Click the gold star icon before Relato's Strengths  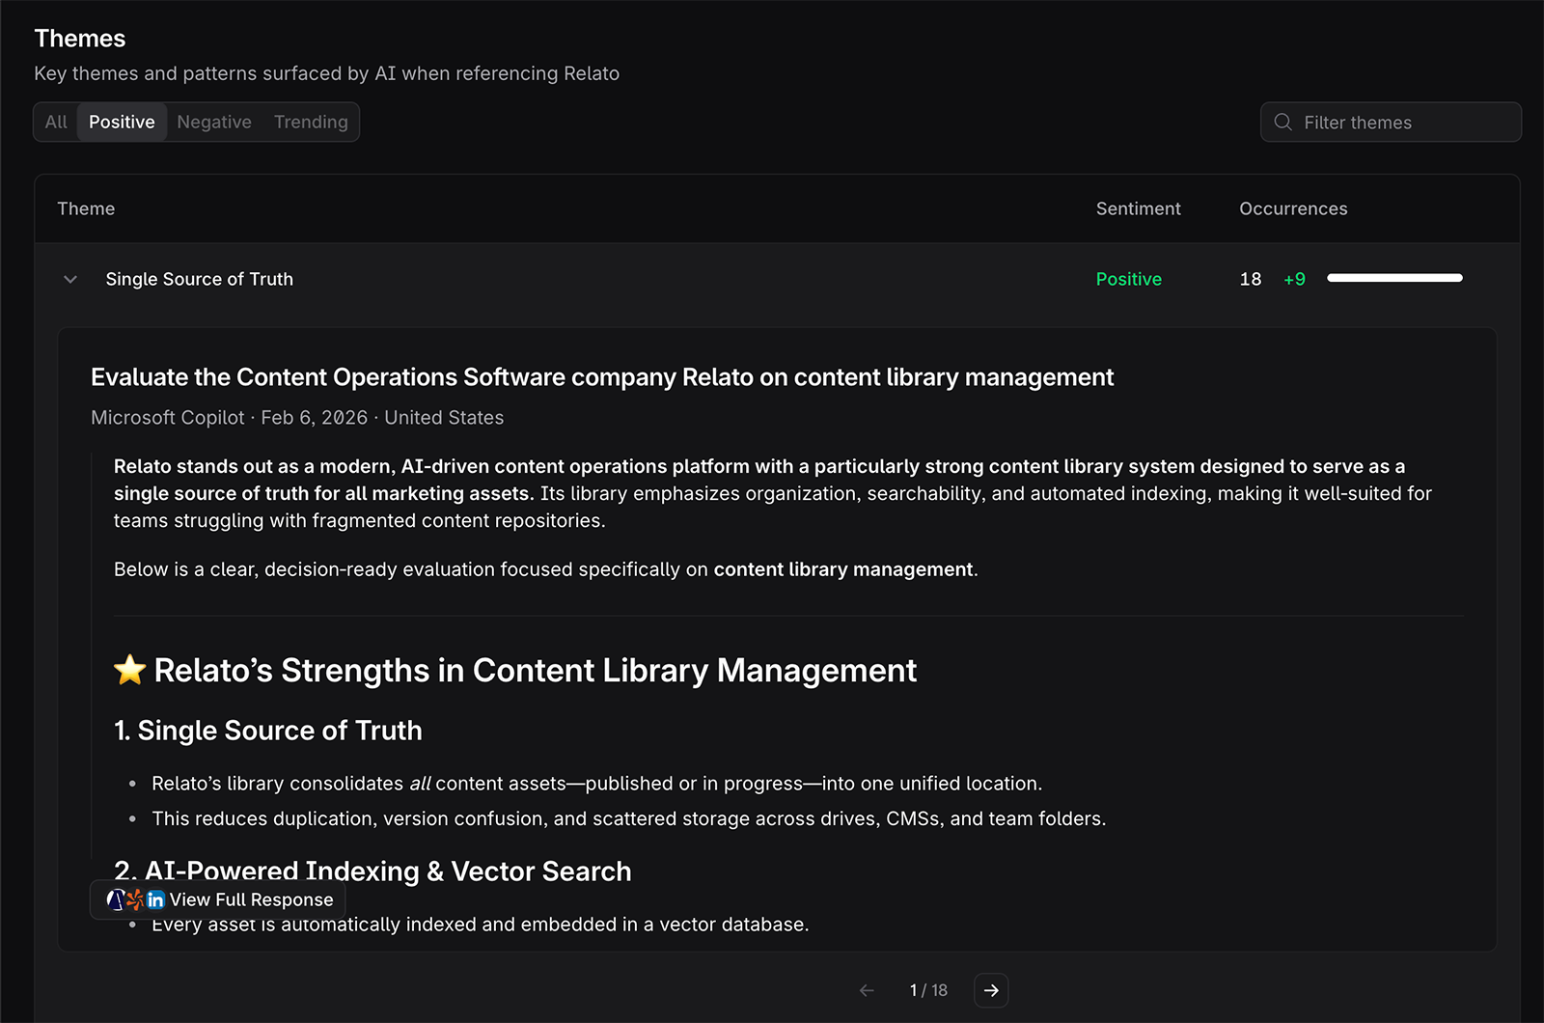[129, 670]
